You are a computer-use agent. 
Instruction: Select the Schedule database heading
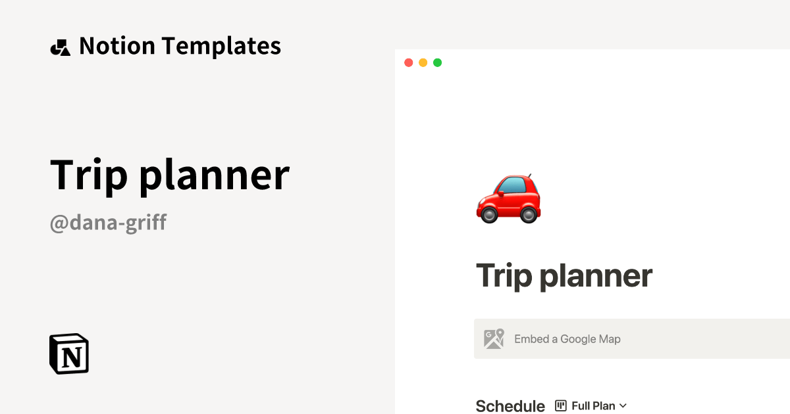(x=510, y=405)
